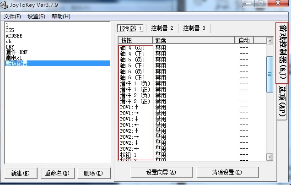Select the 雷电ol profile
The image size is (291, 185).
click(x=57, y=58)
